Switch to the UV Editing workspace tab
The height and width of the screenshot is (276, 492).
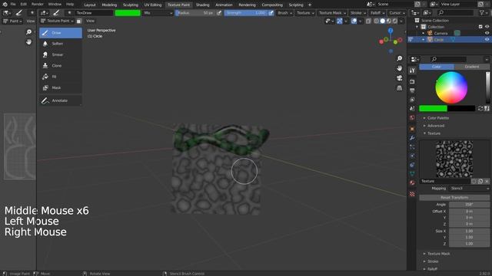tap(153, 5)
